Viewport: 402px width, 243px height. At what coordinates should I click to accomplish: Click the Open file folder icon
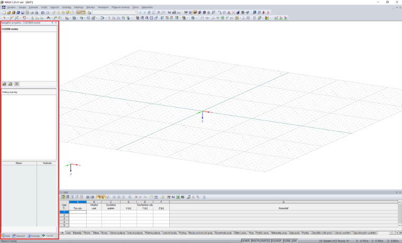8,12
